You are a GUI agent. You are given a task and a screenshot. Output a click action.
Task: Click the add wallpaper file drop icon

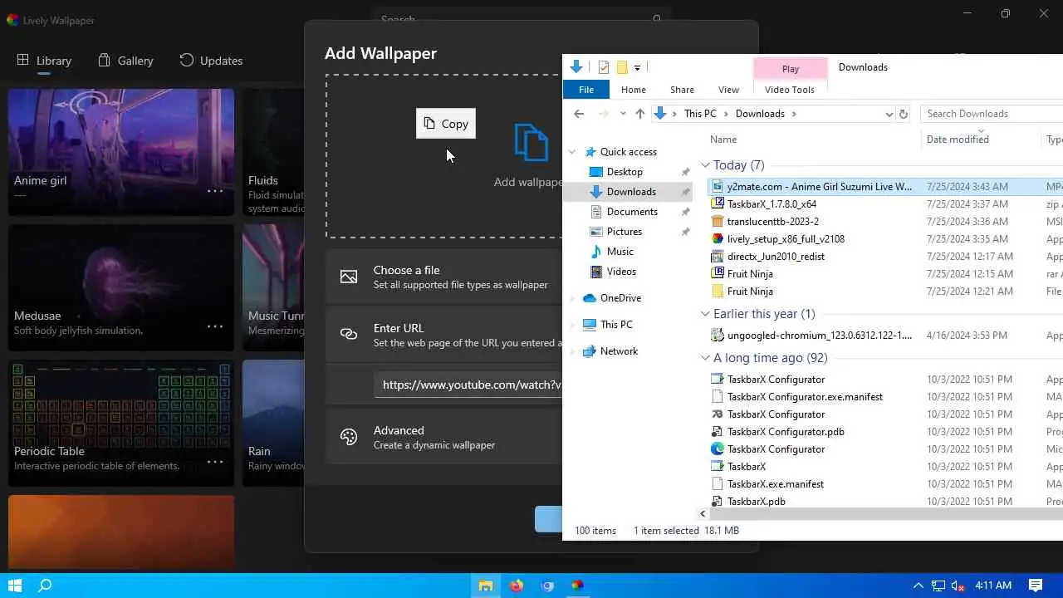coord(531,142)
